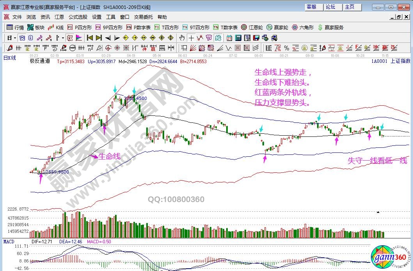Toggle the flag marker tool button
Screen dimensions: 413x271
(79, 38)
